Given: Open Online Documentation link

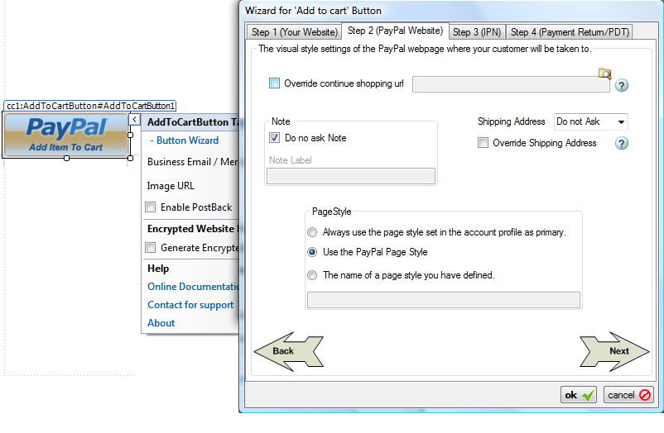Looking at the screenshot, I should 193,287.
